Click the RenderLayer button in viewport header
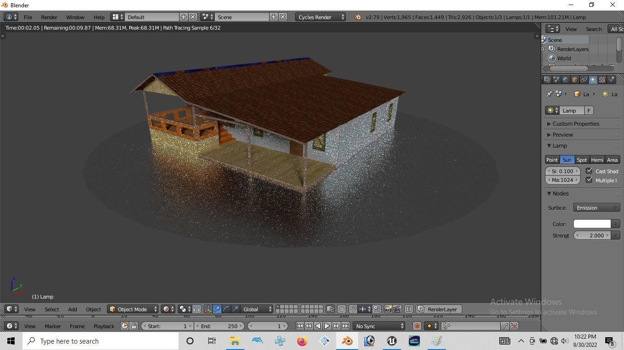Viewport: 624px width, 350px height. point(439,309)
